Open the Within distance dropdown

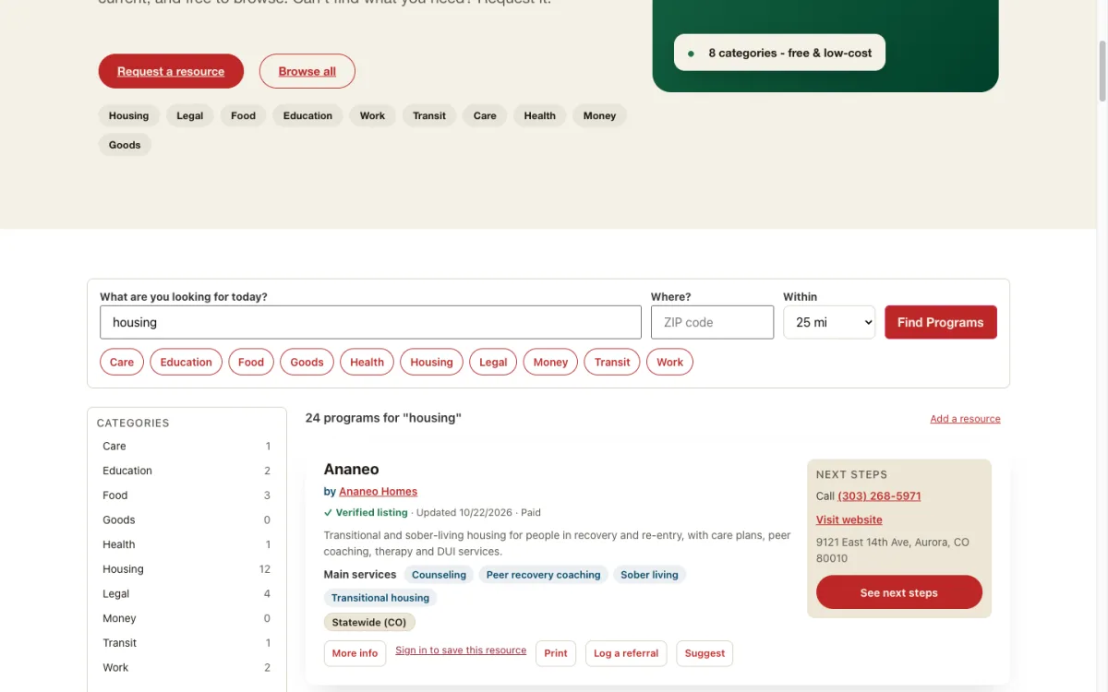pos(829,322)
